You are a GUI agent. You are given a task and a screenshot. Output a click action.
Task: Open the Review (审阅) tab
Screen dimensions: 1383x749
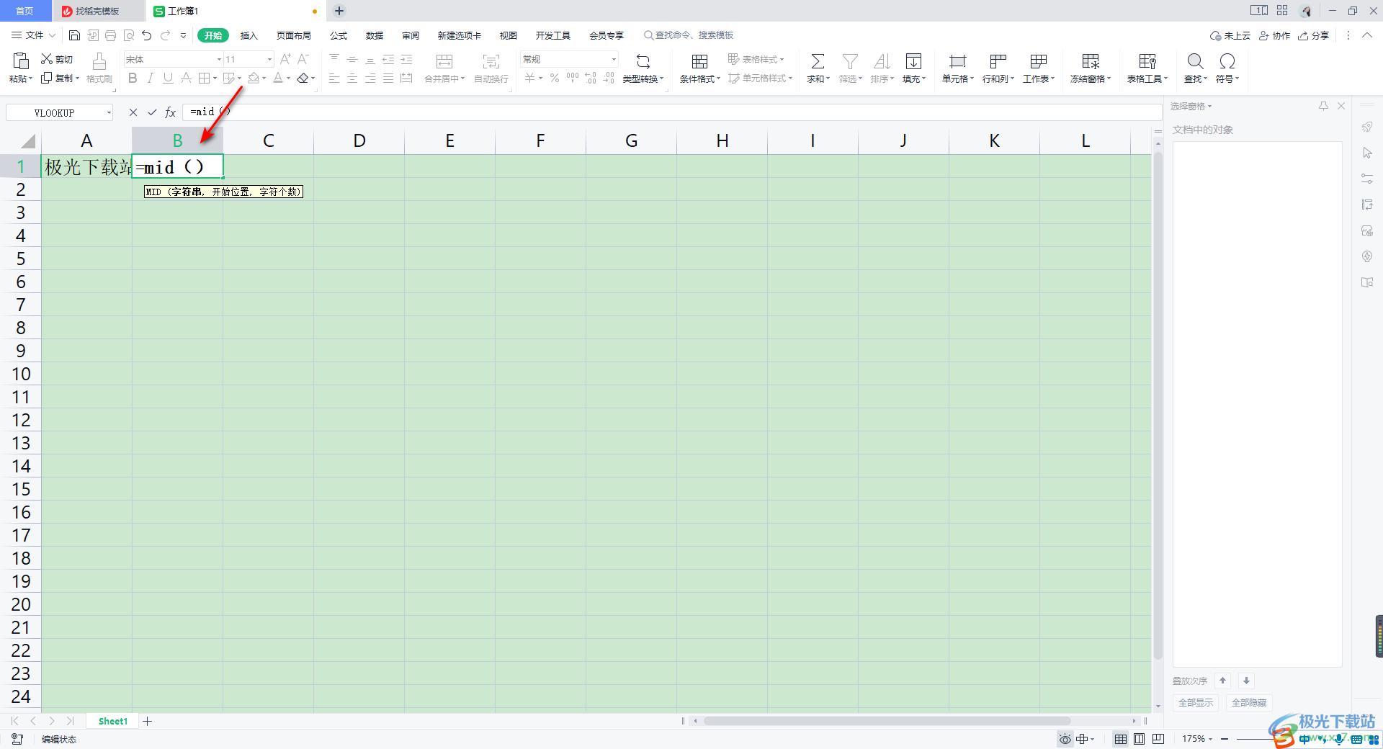click(x=411, y=35)
